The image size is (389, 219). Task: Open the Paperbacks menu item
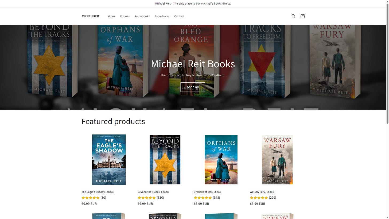[162, 16]
